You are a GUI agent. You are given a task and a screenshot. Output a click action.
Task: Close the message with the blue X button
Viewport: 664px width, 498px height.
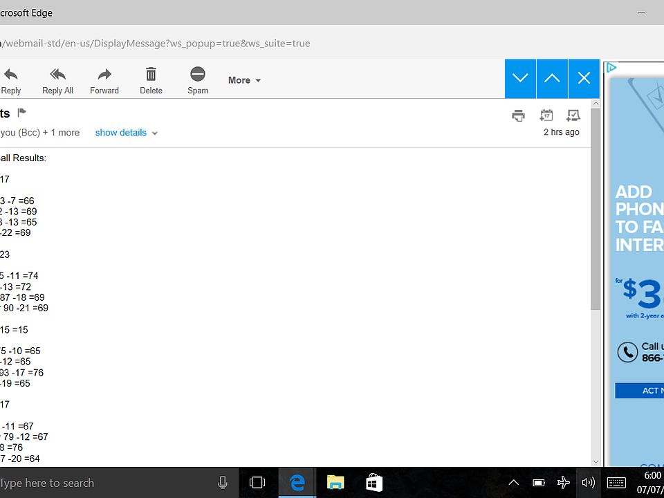pos(584,79)
